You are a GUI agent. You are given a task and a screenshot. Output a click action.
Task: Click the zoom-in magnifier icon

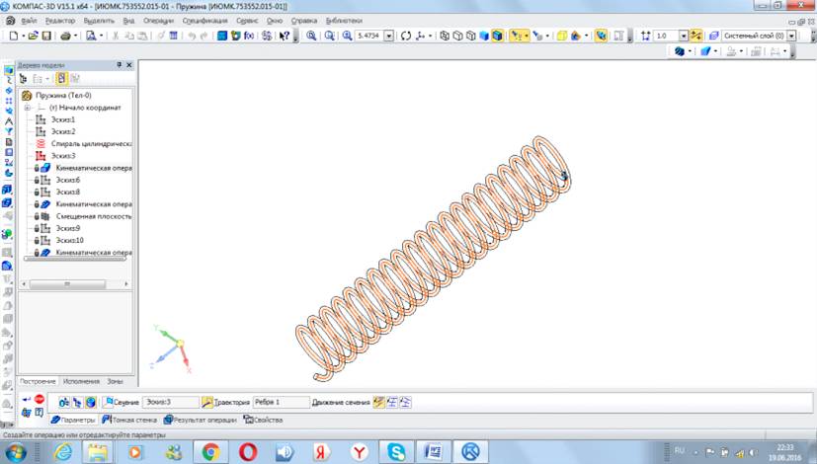click(311, 36)
